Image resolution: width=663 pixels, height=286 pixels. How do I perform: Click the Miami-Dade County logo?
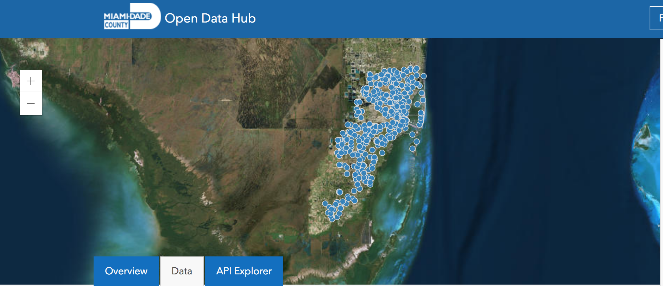tap(132, 17)
